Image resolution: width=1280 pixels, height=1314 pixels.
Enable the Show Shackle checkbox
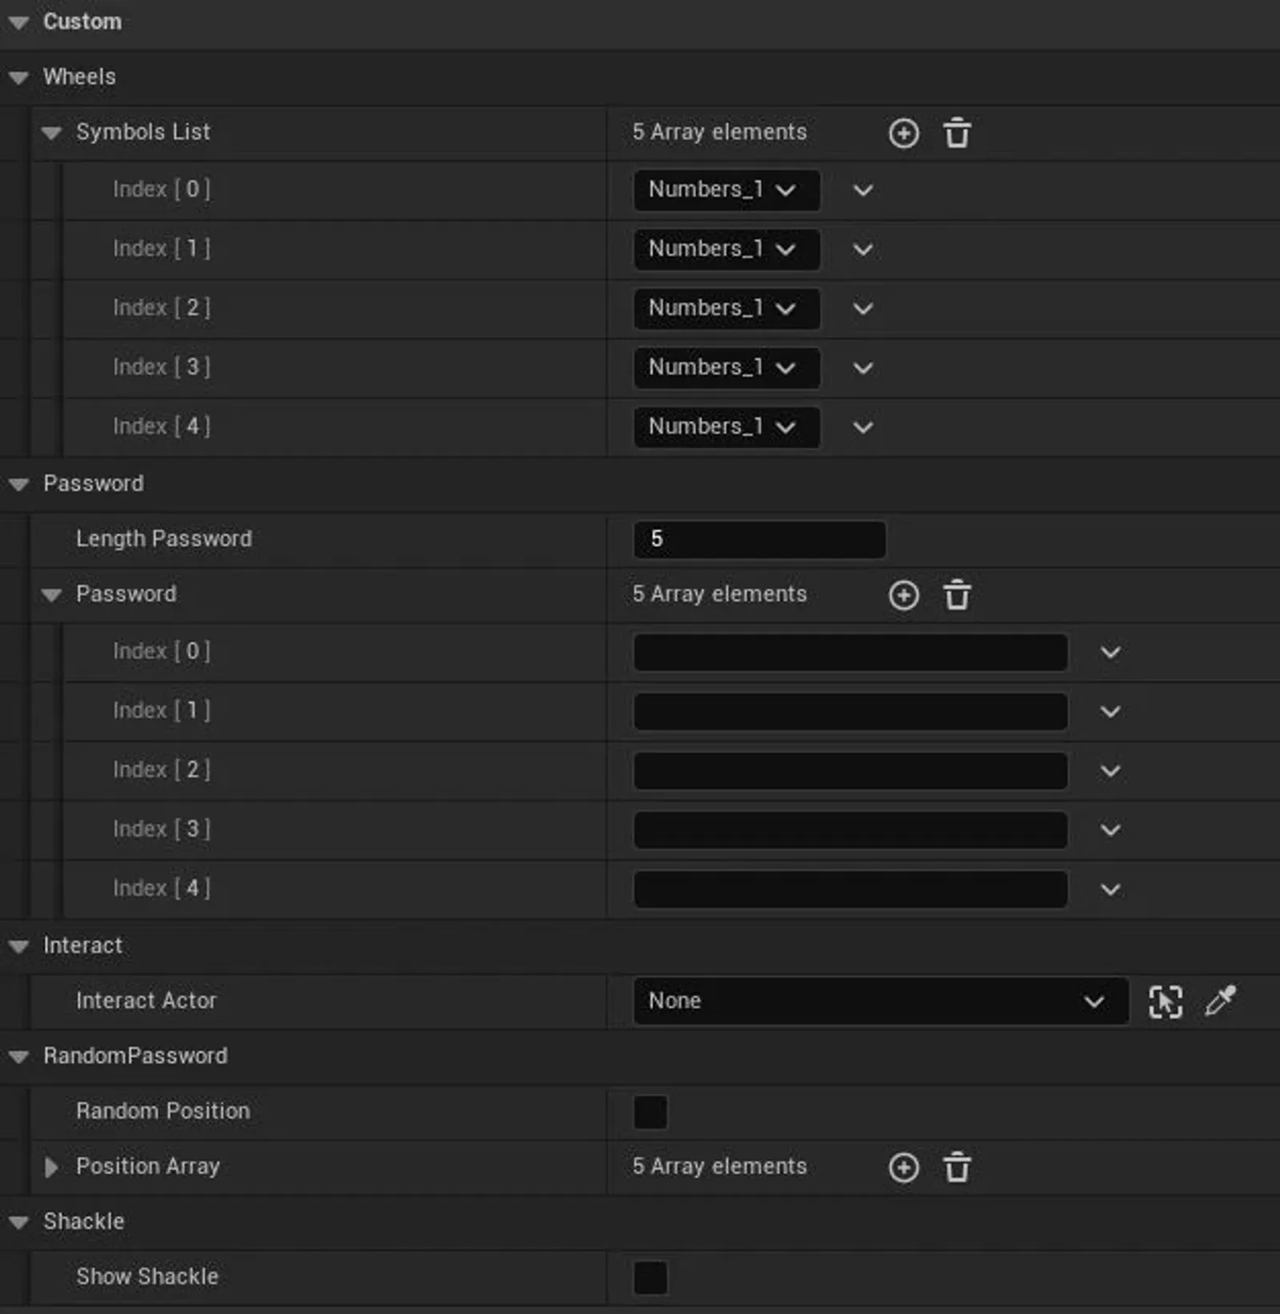[x=650, y=1277]
